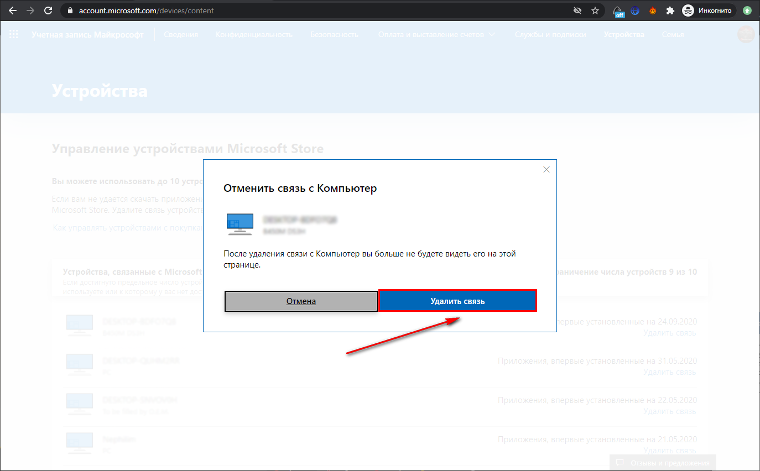Click the Отменить связь с Компьютер heading

click(x=300, y=189)
